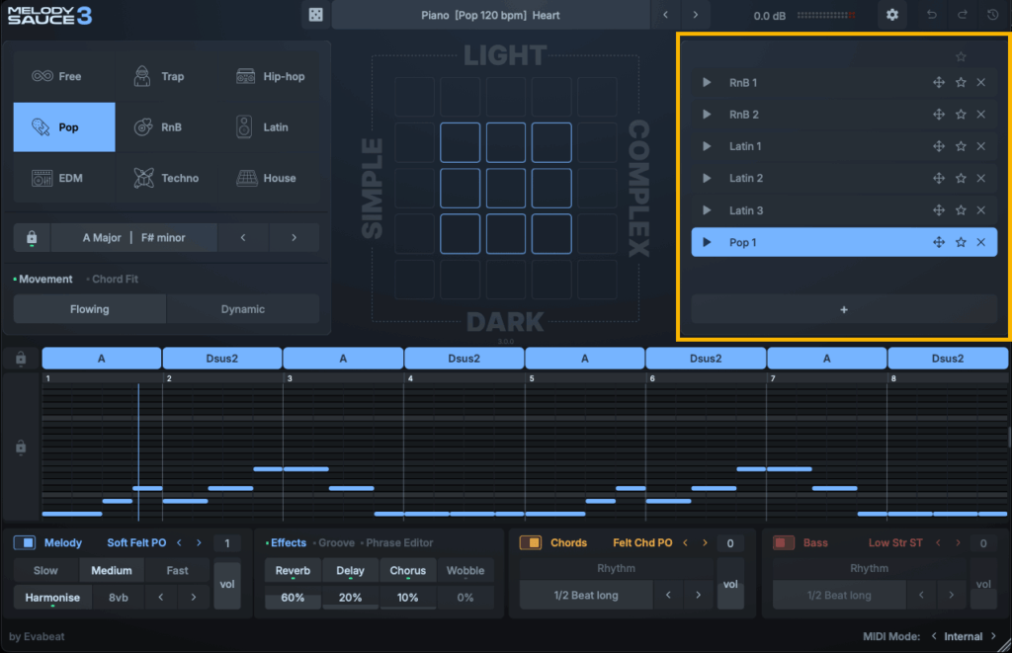The height and width of the screenshot is (653, 1012).
Task: Toggle the key lock icon
Action: point(32,237)
